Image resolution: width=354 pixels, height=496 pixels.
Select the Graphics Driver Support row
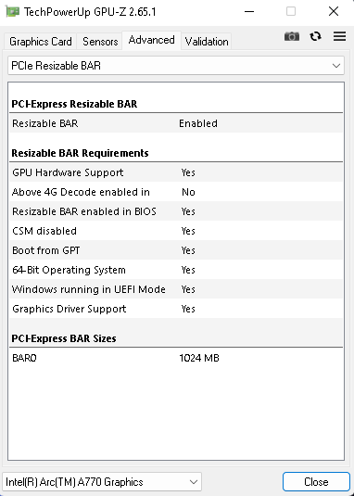point(176,309)
